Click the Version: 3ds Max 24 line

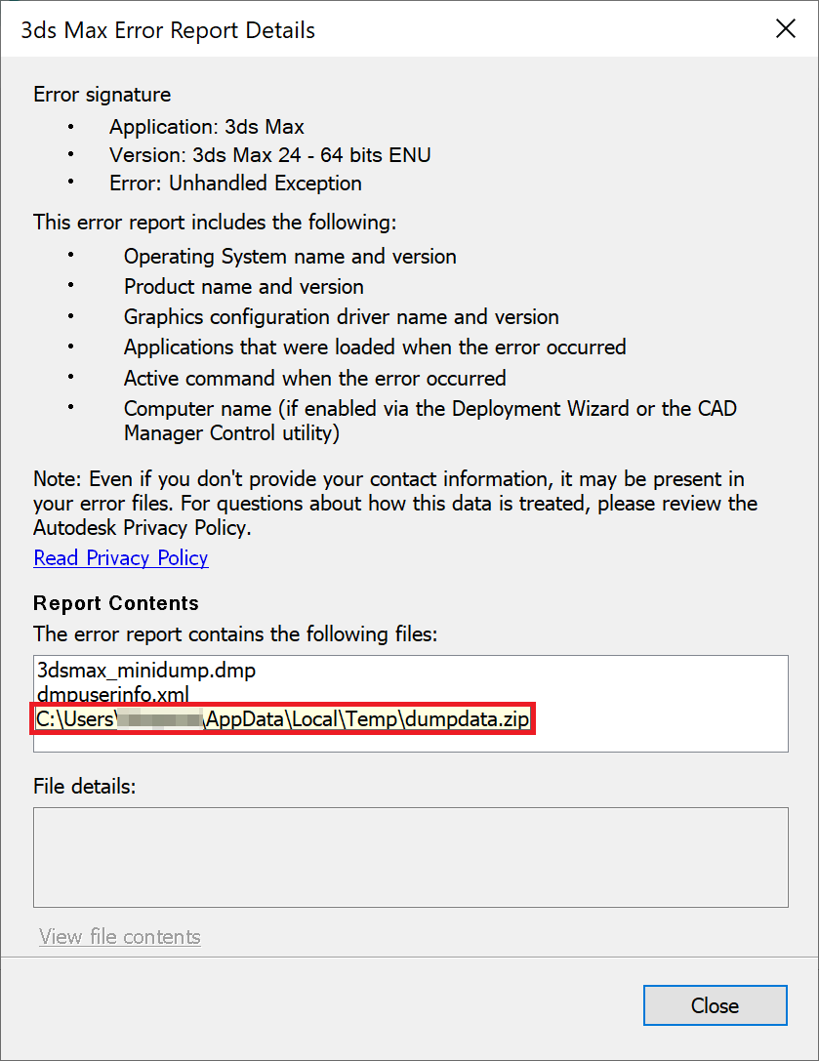269,155
